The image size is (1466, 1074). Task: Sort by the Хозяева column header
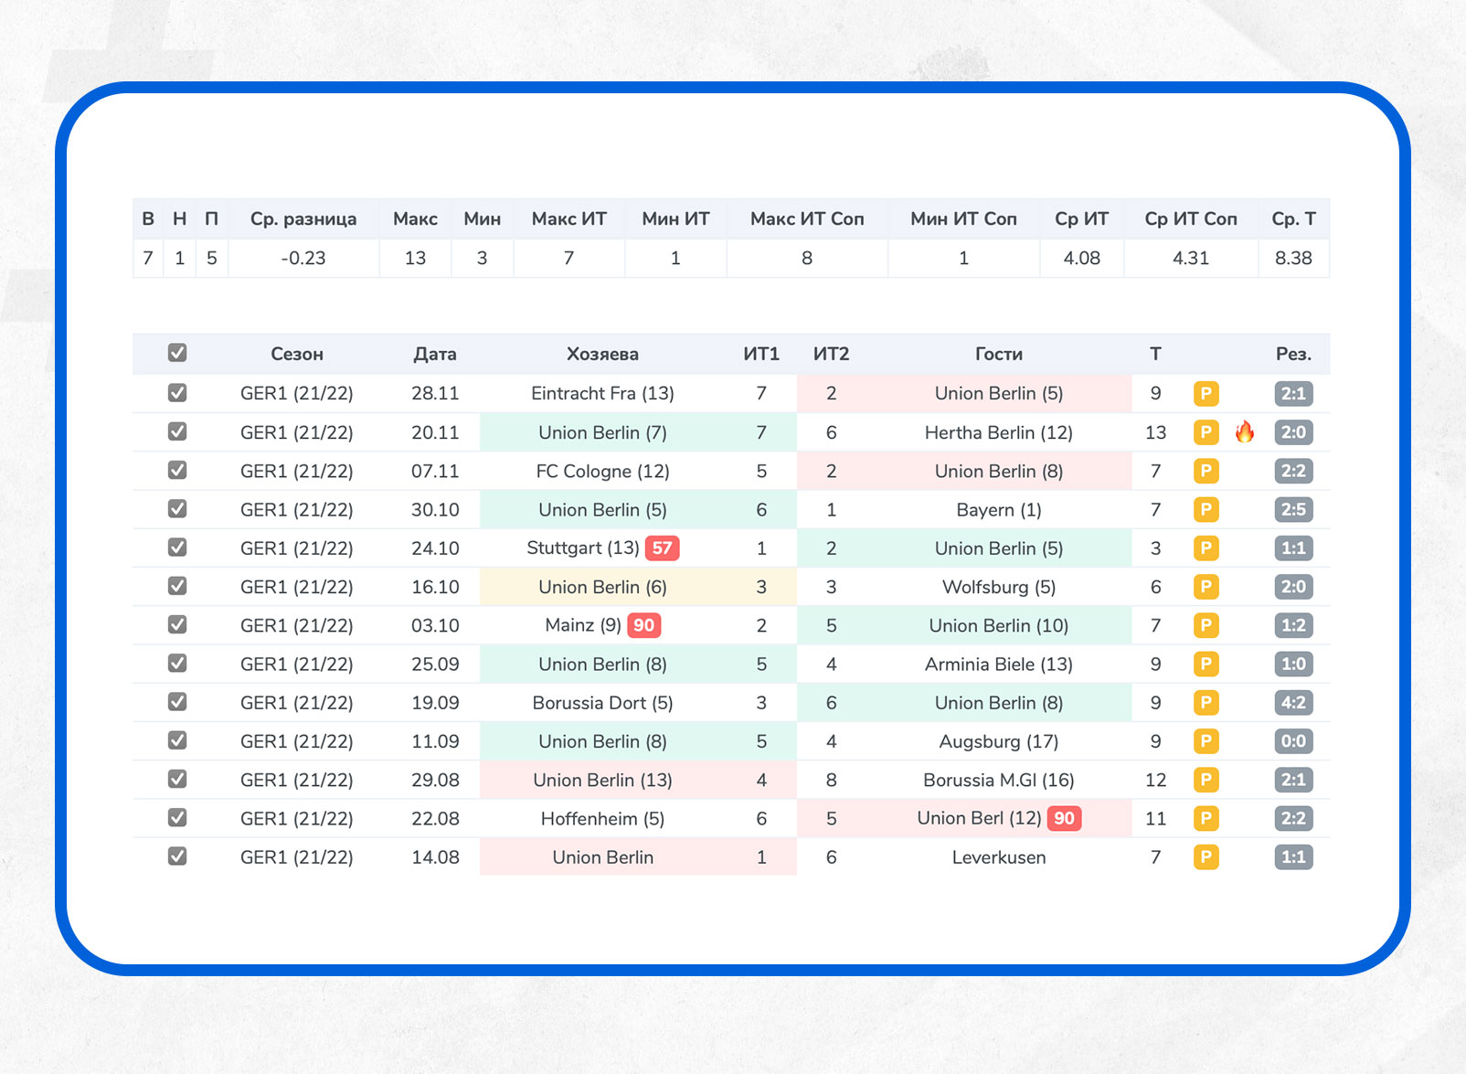click(x=601, y=355)
